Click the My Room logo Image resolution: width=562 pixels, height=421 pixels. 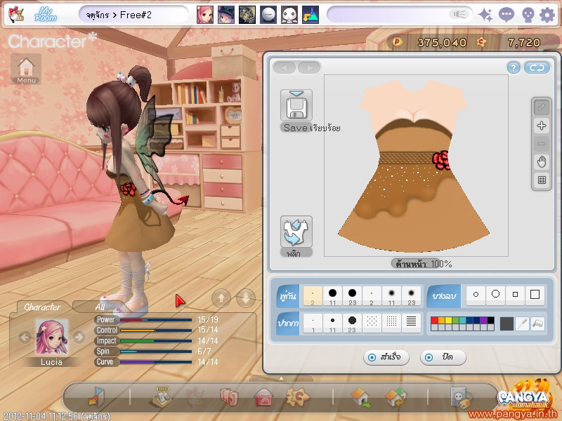coord(46,15)
